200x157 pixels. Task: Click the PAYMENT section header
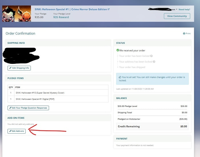click(122, 139)
